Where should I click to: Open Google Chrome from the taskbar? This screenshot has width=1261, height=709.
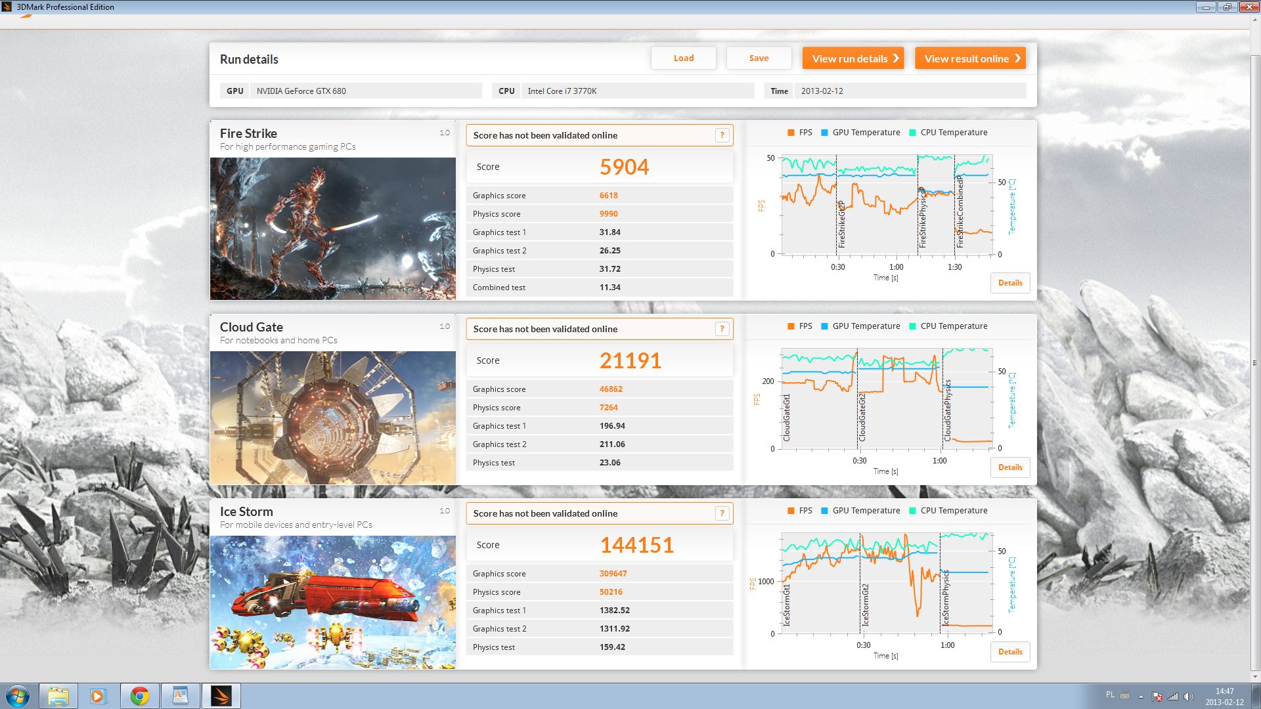point(139,696)
